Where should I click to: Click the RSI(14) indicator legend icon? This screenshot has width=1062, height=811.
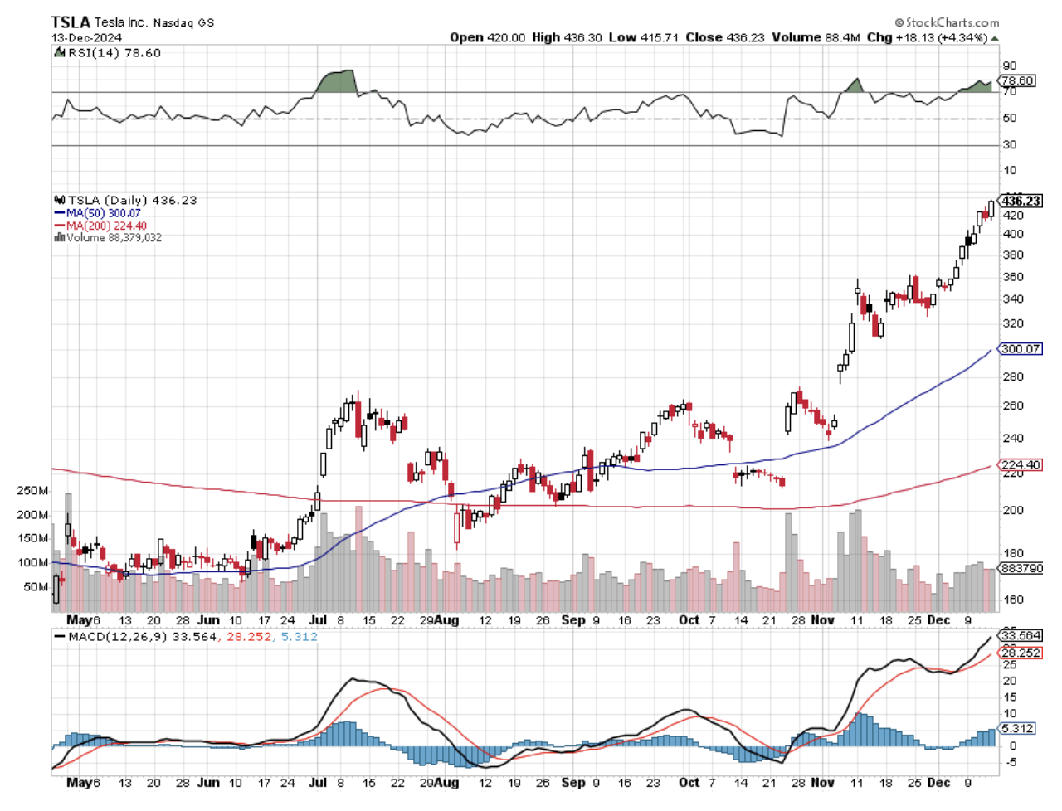(x=59, y=53)
